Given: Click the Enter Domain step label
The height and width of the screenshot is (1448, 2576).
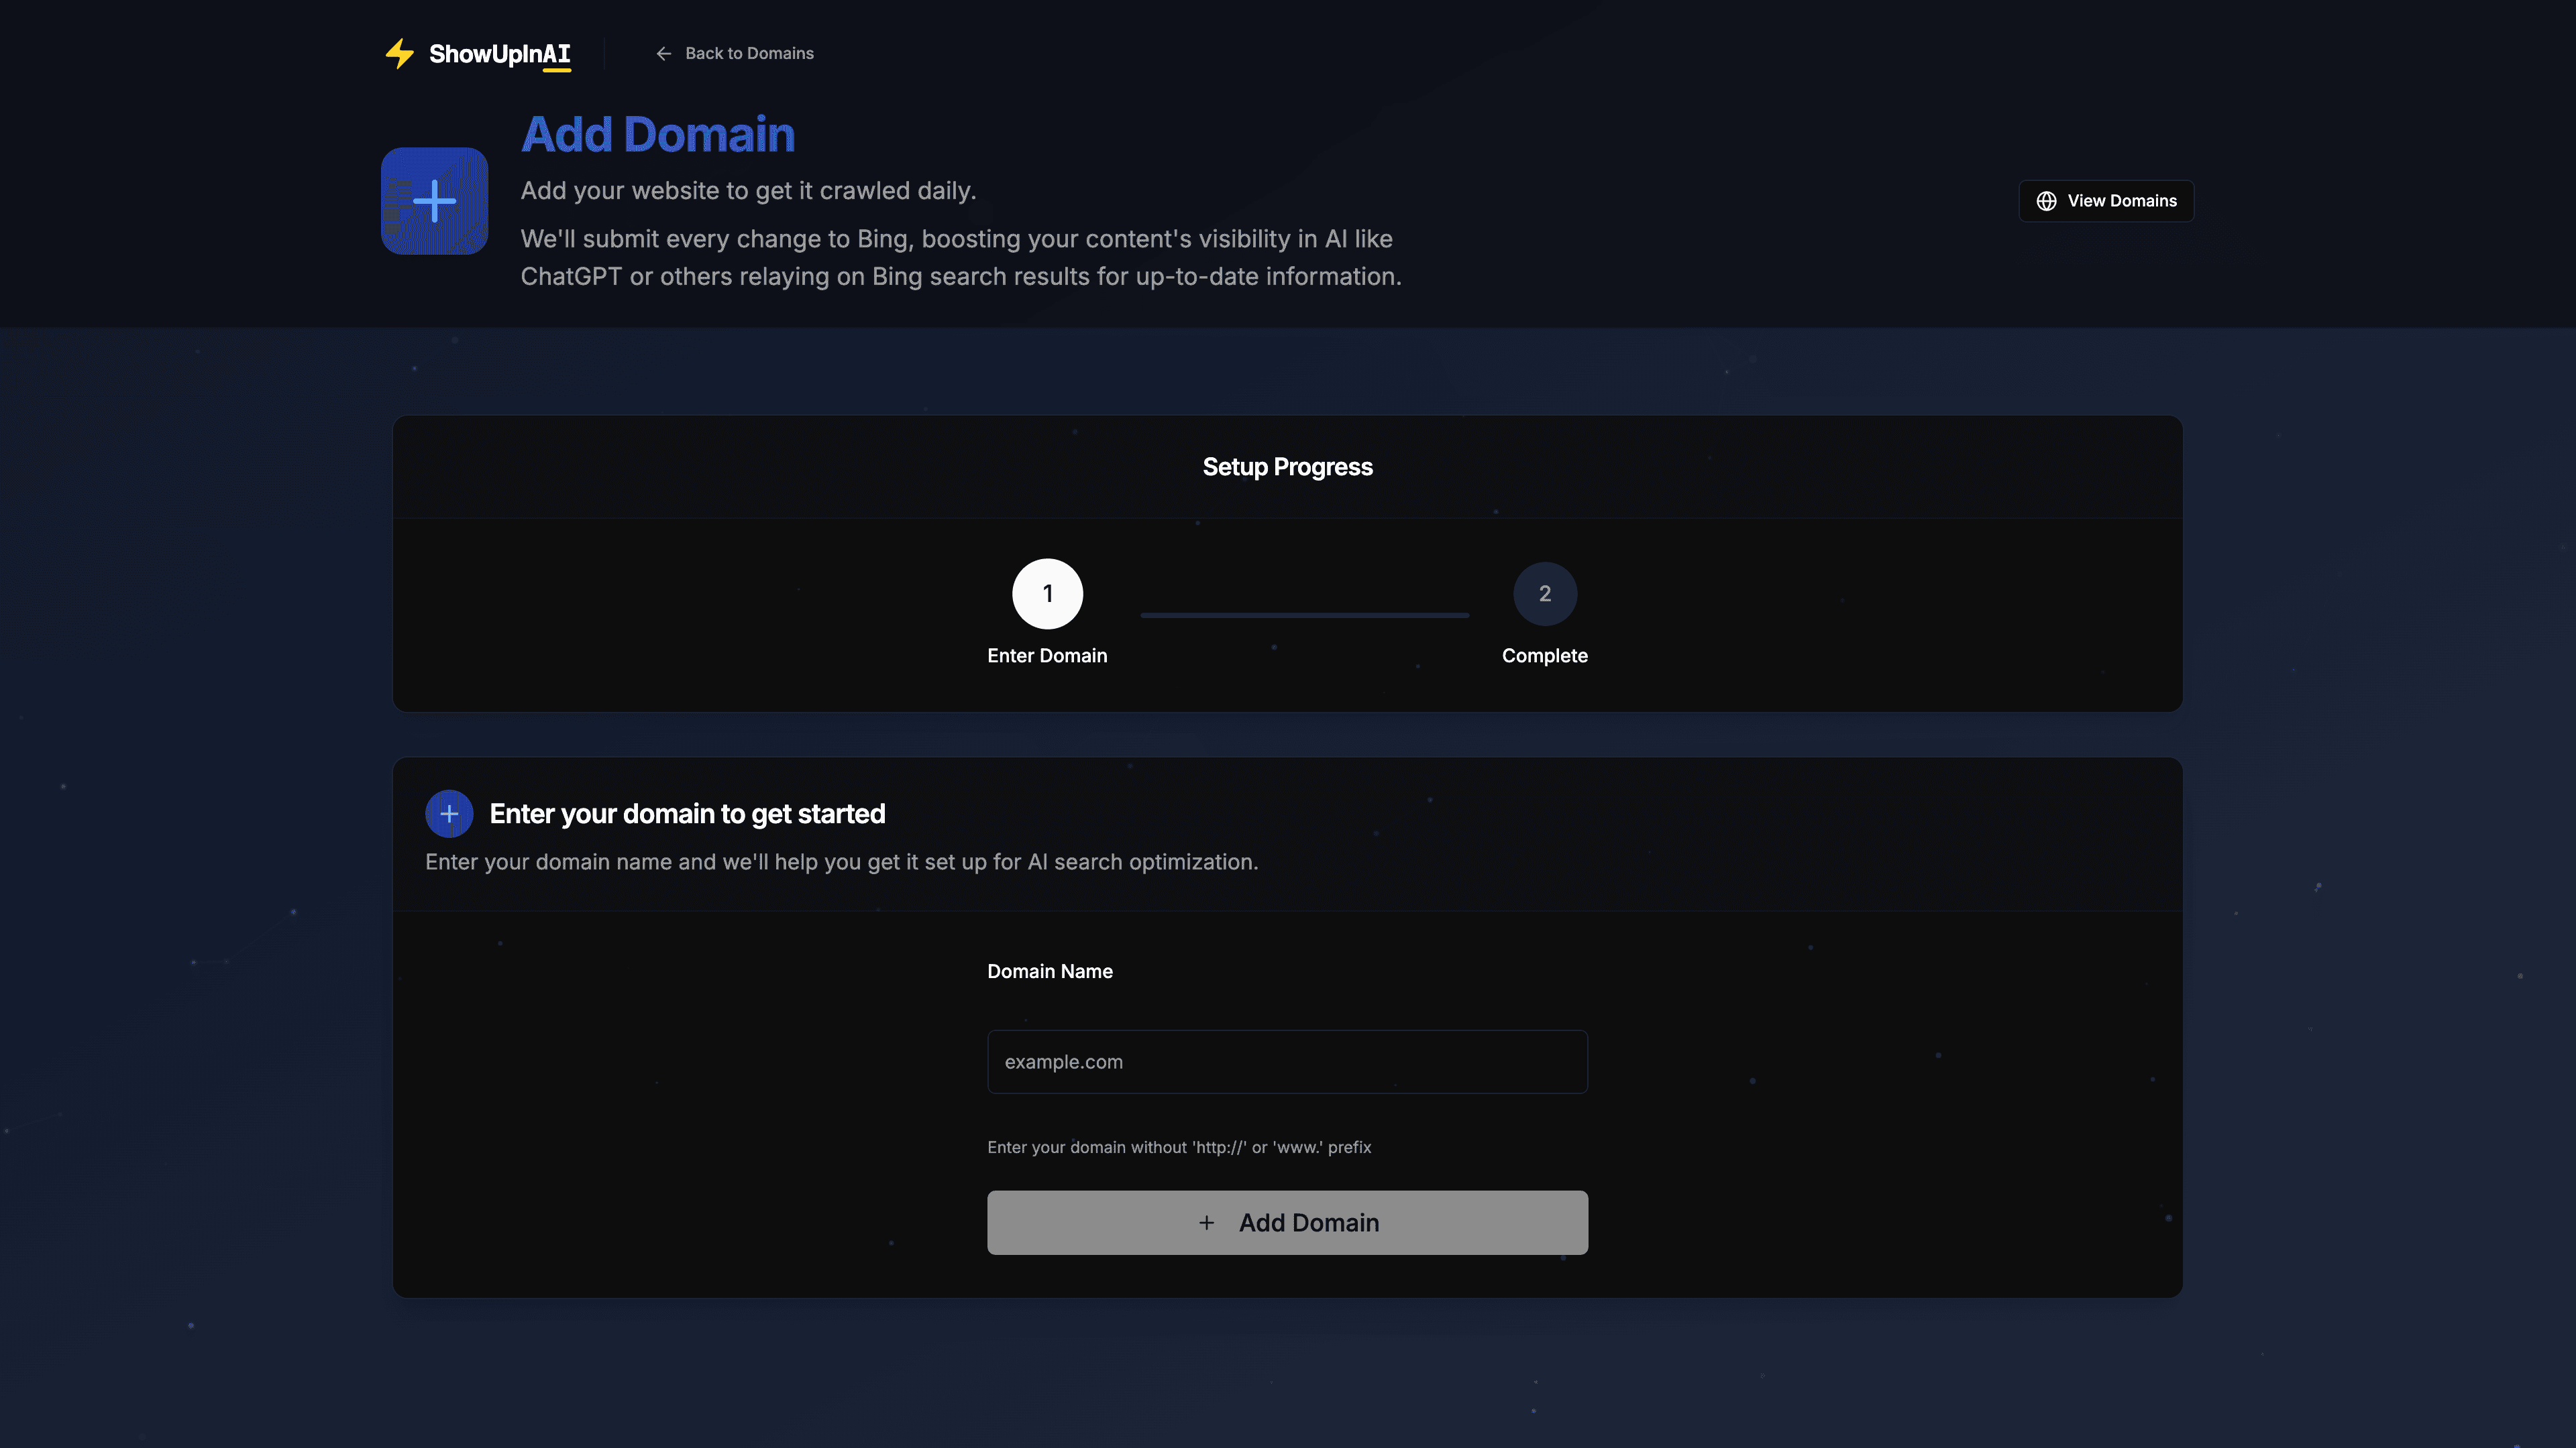Looking at the screenshot, I should 1047,656.
